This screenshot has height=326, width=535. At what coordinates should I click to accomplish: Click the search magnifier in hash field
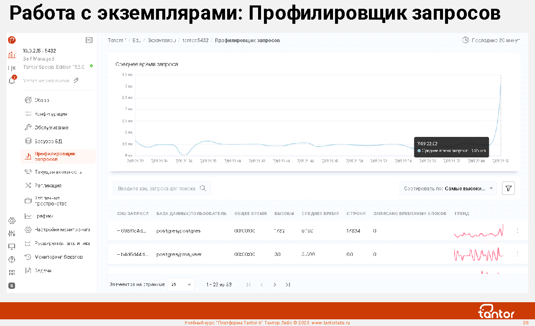[203, 188]
